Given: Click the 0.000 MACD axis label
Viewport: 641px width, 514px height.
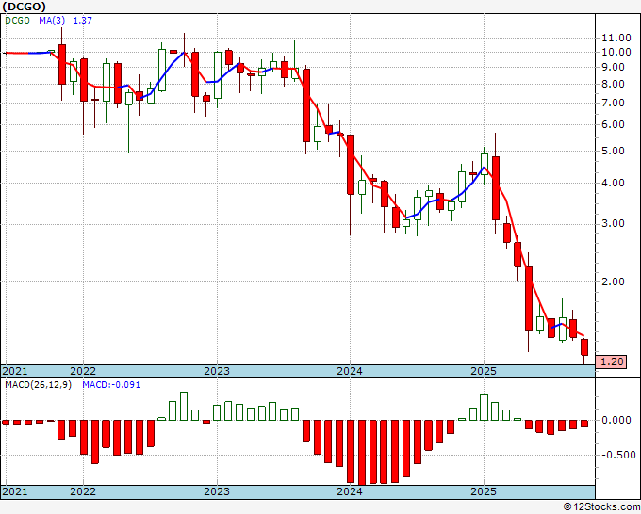Looking at the screenshot, I should coord(616,420).
